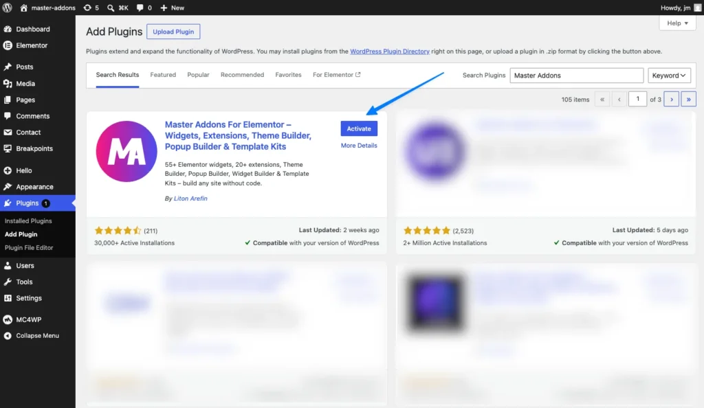Viewport: 704px width, 408px height.
Task: View comments bubble in admin bar
Action: tap(140, 8)
